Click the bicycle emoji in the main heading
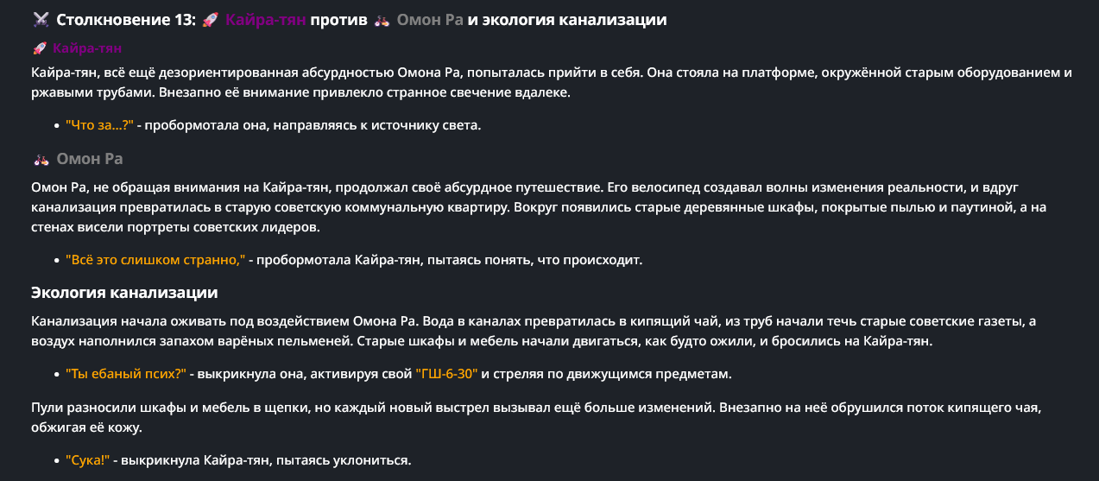 pos(382,20)
